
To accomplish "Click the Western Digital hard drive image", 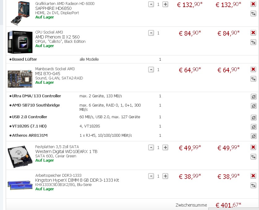I will 20,156.
